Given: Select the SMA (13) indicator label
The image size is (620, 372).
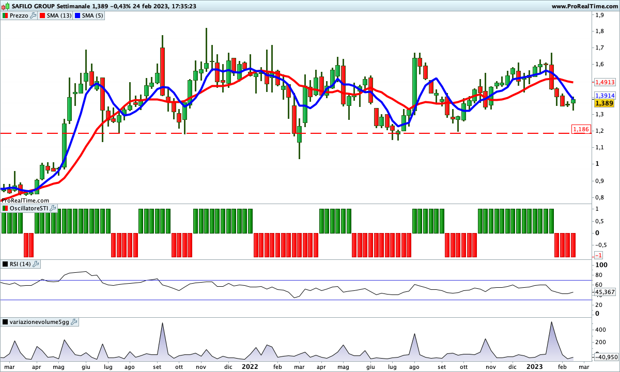Looking at the screenshot, I should (x=59, y=16).
